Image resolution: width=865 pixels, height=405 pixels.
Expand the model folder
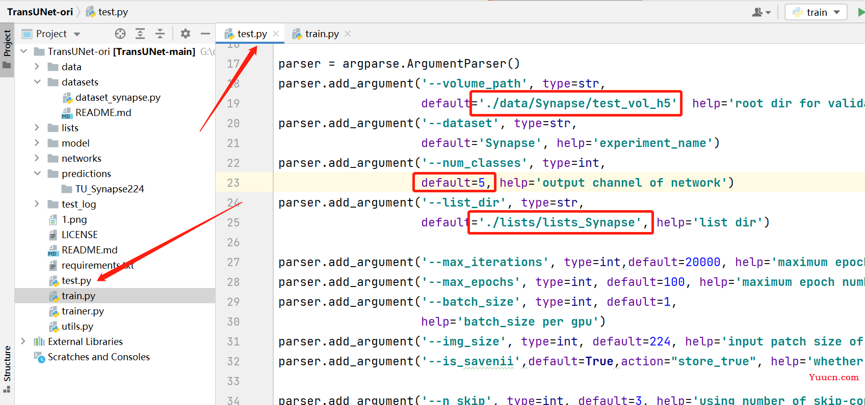point(37,143)
